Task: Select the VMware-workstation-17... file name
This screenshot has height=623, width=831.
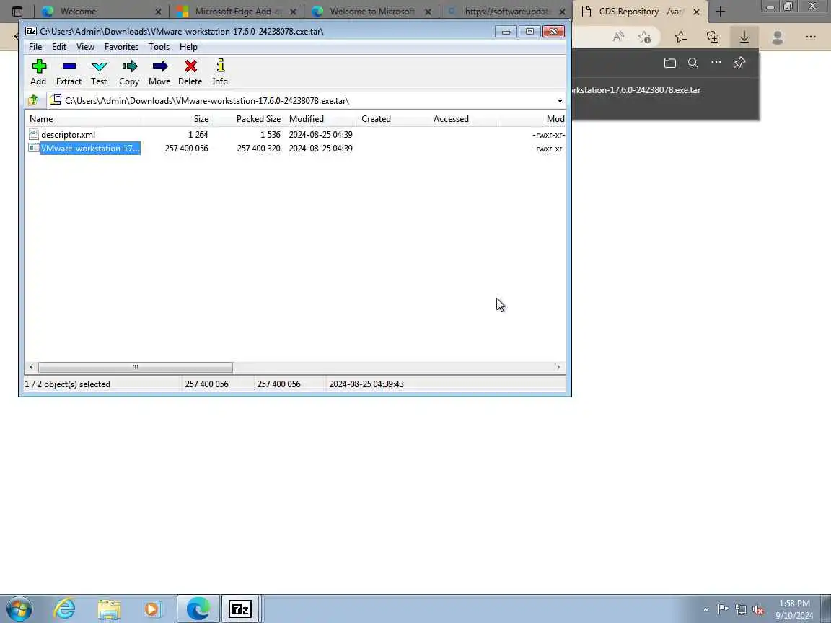Action: coord(90,149)
